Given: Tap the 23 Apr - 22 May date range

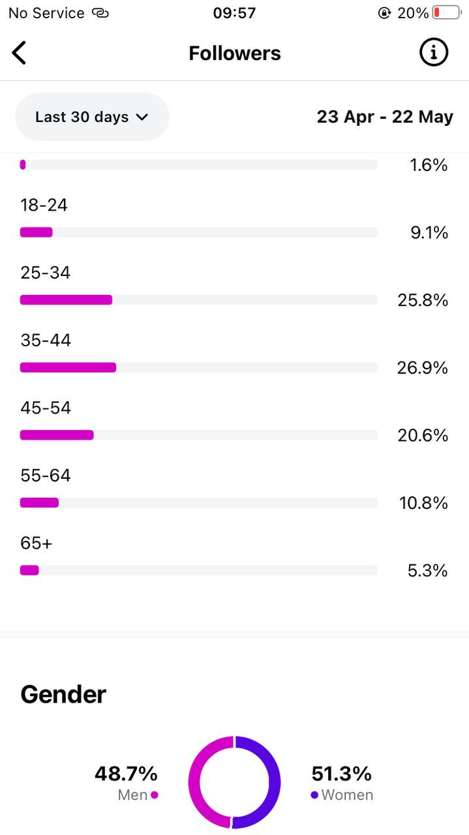Looking at the screenshot, I should point(385,117).
